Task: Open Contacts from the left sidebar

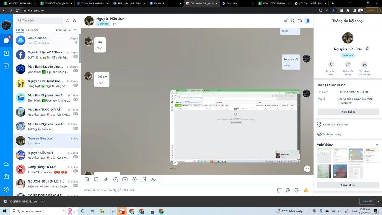Action: (6, 53)
